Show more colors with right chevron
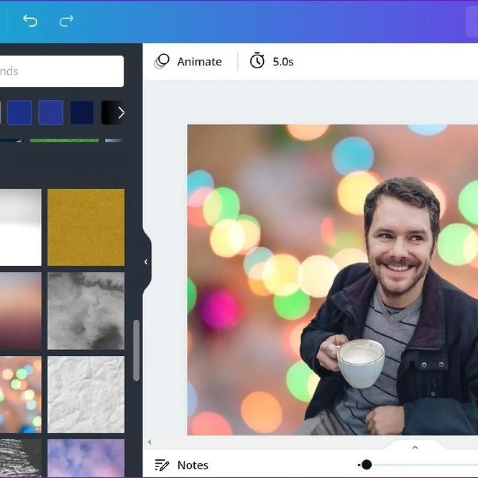The width and height of the screenshot is (478, 478). click(x=121, y=113)
